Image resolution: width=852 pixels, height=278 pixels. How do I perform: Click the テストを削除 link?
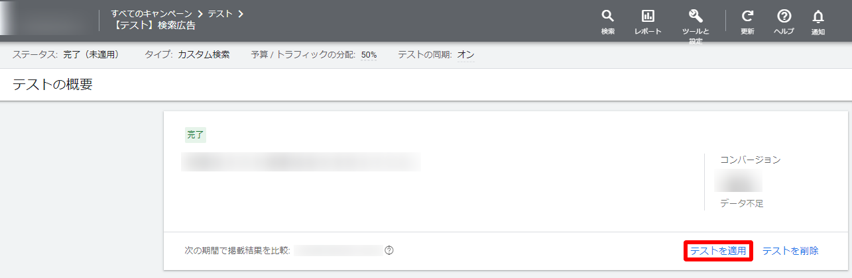click(x=790, y=251)
